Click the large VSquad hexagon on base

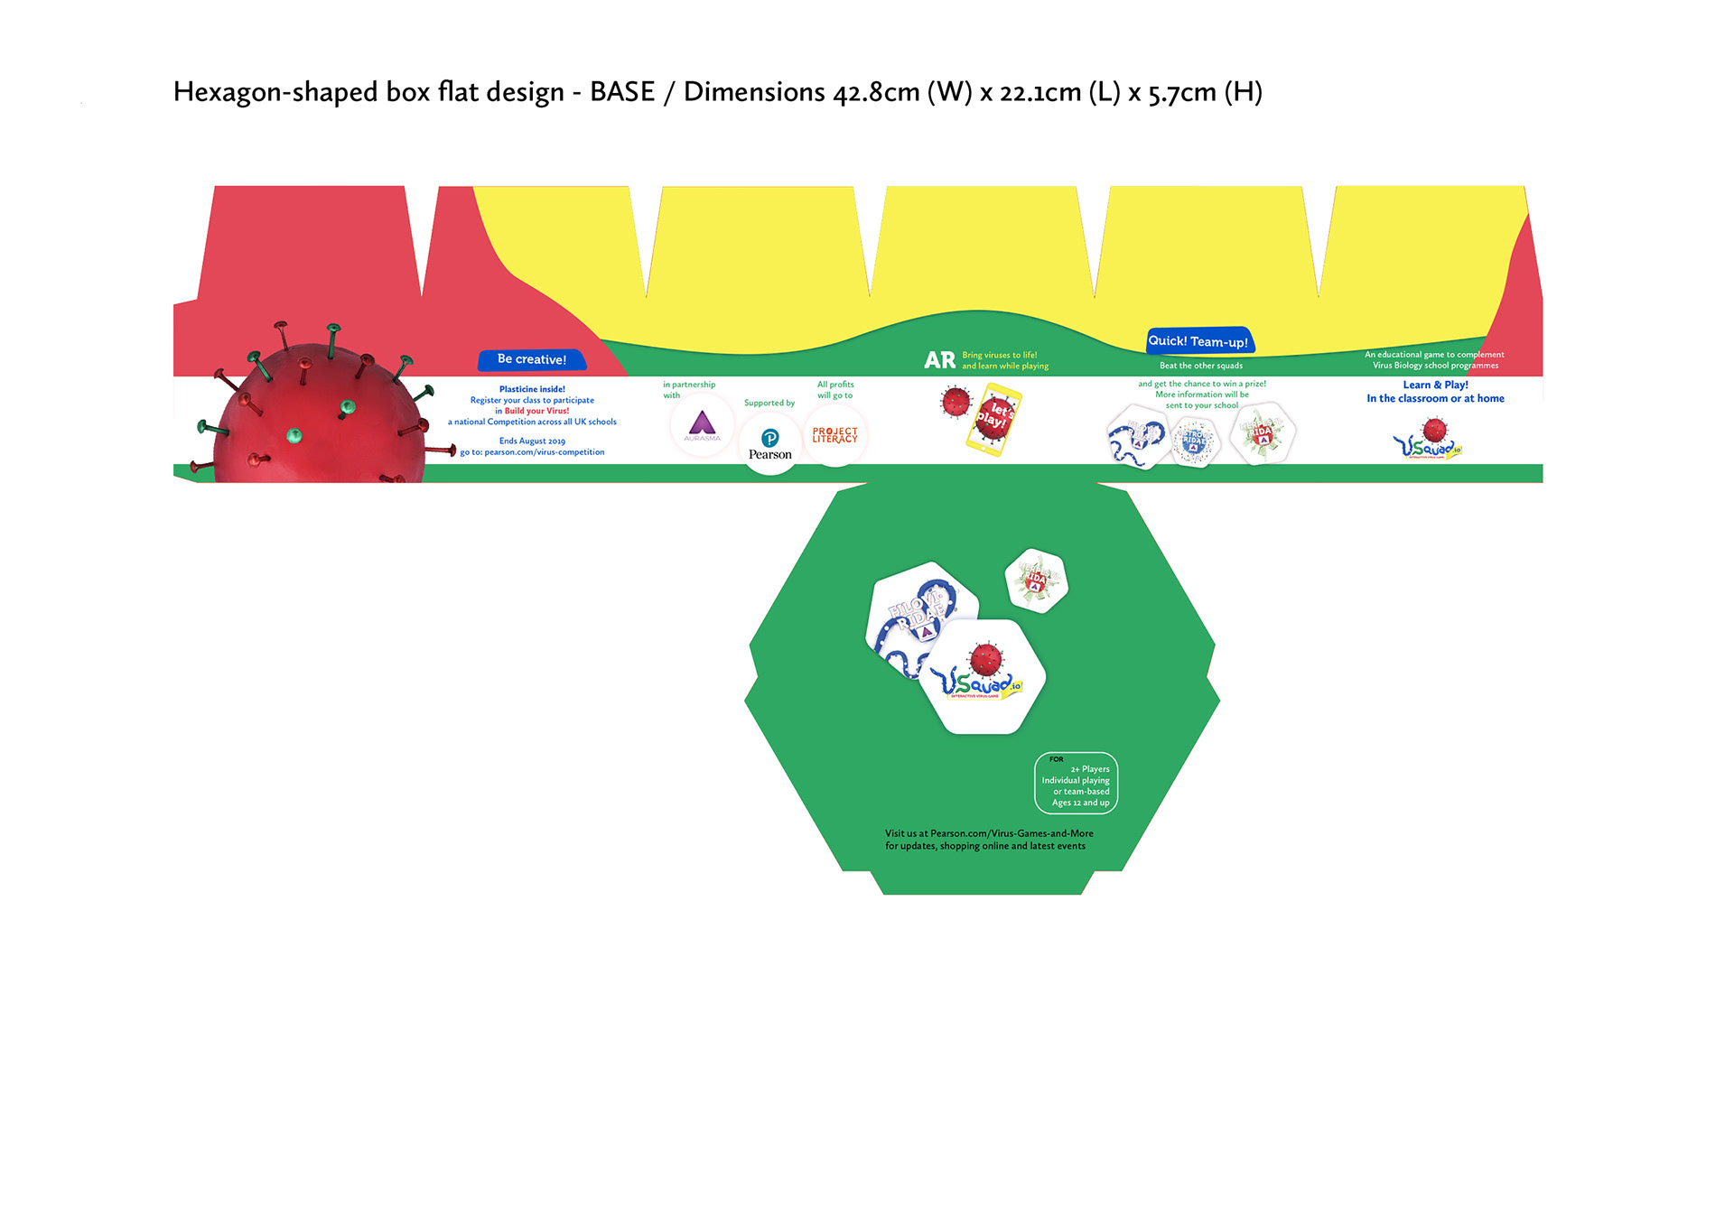[983, 677]
